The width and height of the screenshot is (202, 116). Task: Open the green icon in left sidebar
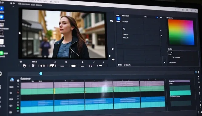2,53
